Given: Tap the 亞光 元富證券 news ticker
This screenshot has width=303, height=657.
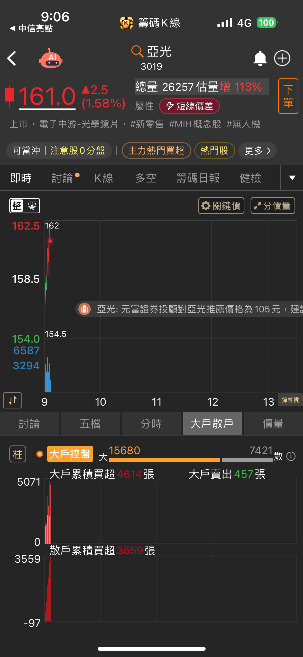Looking at the screenshot, I should (x=189, y=309).
